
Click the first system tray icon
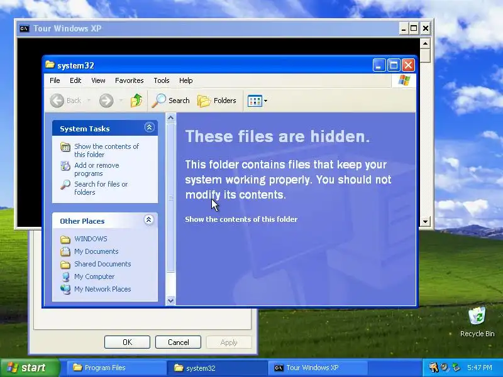433,368
